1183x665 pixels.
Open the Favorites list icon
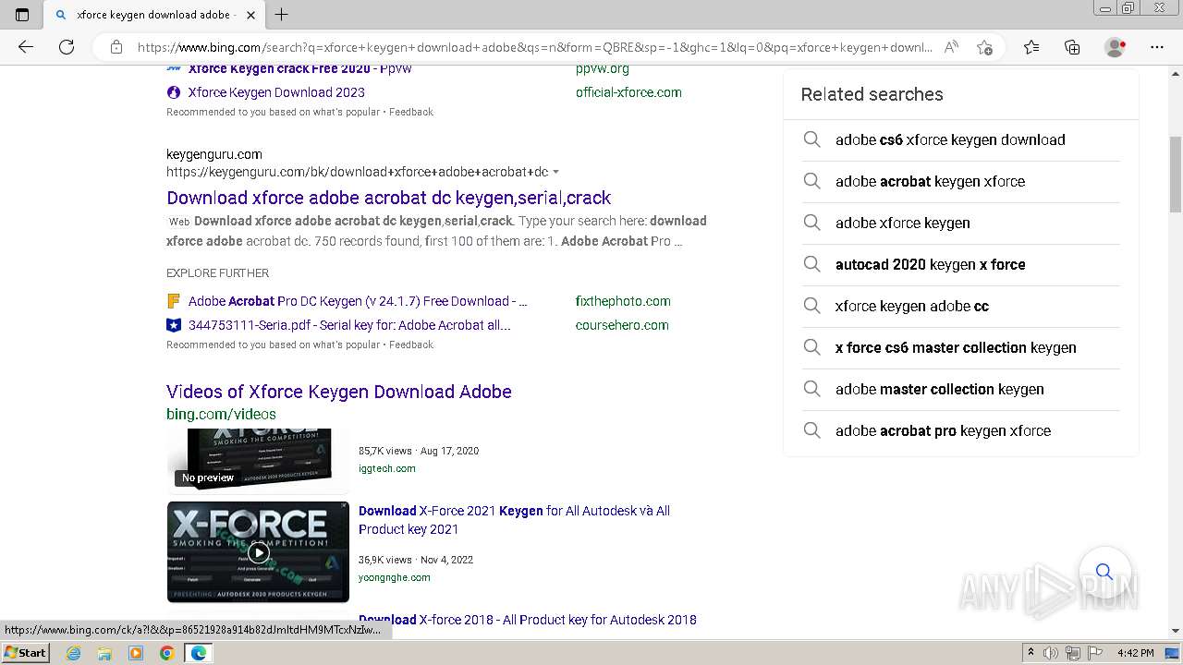(x=1031, y=47)
